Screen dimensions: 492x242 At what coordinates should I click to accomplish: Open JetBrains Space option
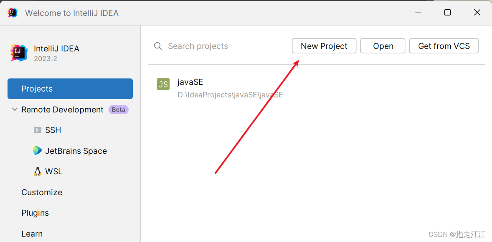(x=76, y=151)
